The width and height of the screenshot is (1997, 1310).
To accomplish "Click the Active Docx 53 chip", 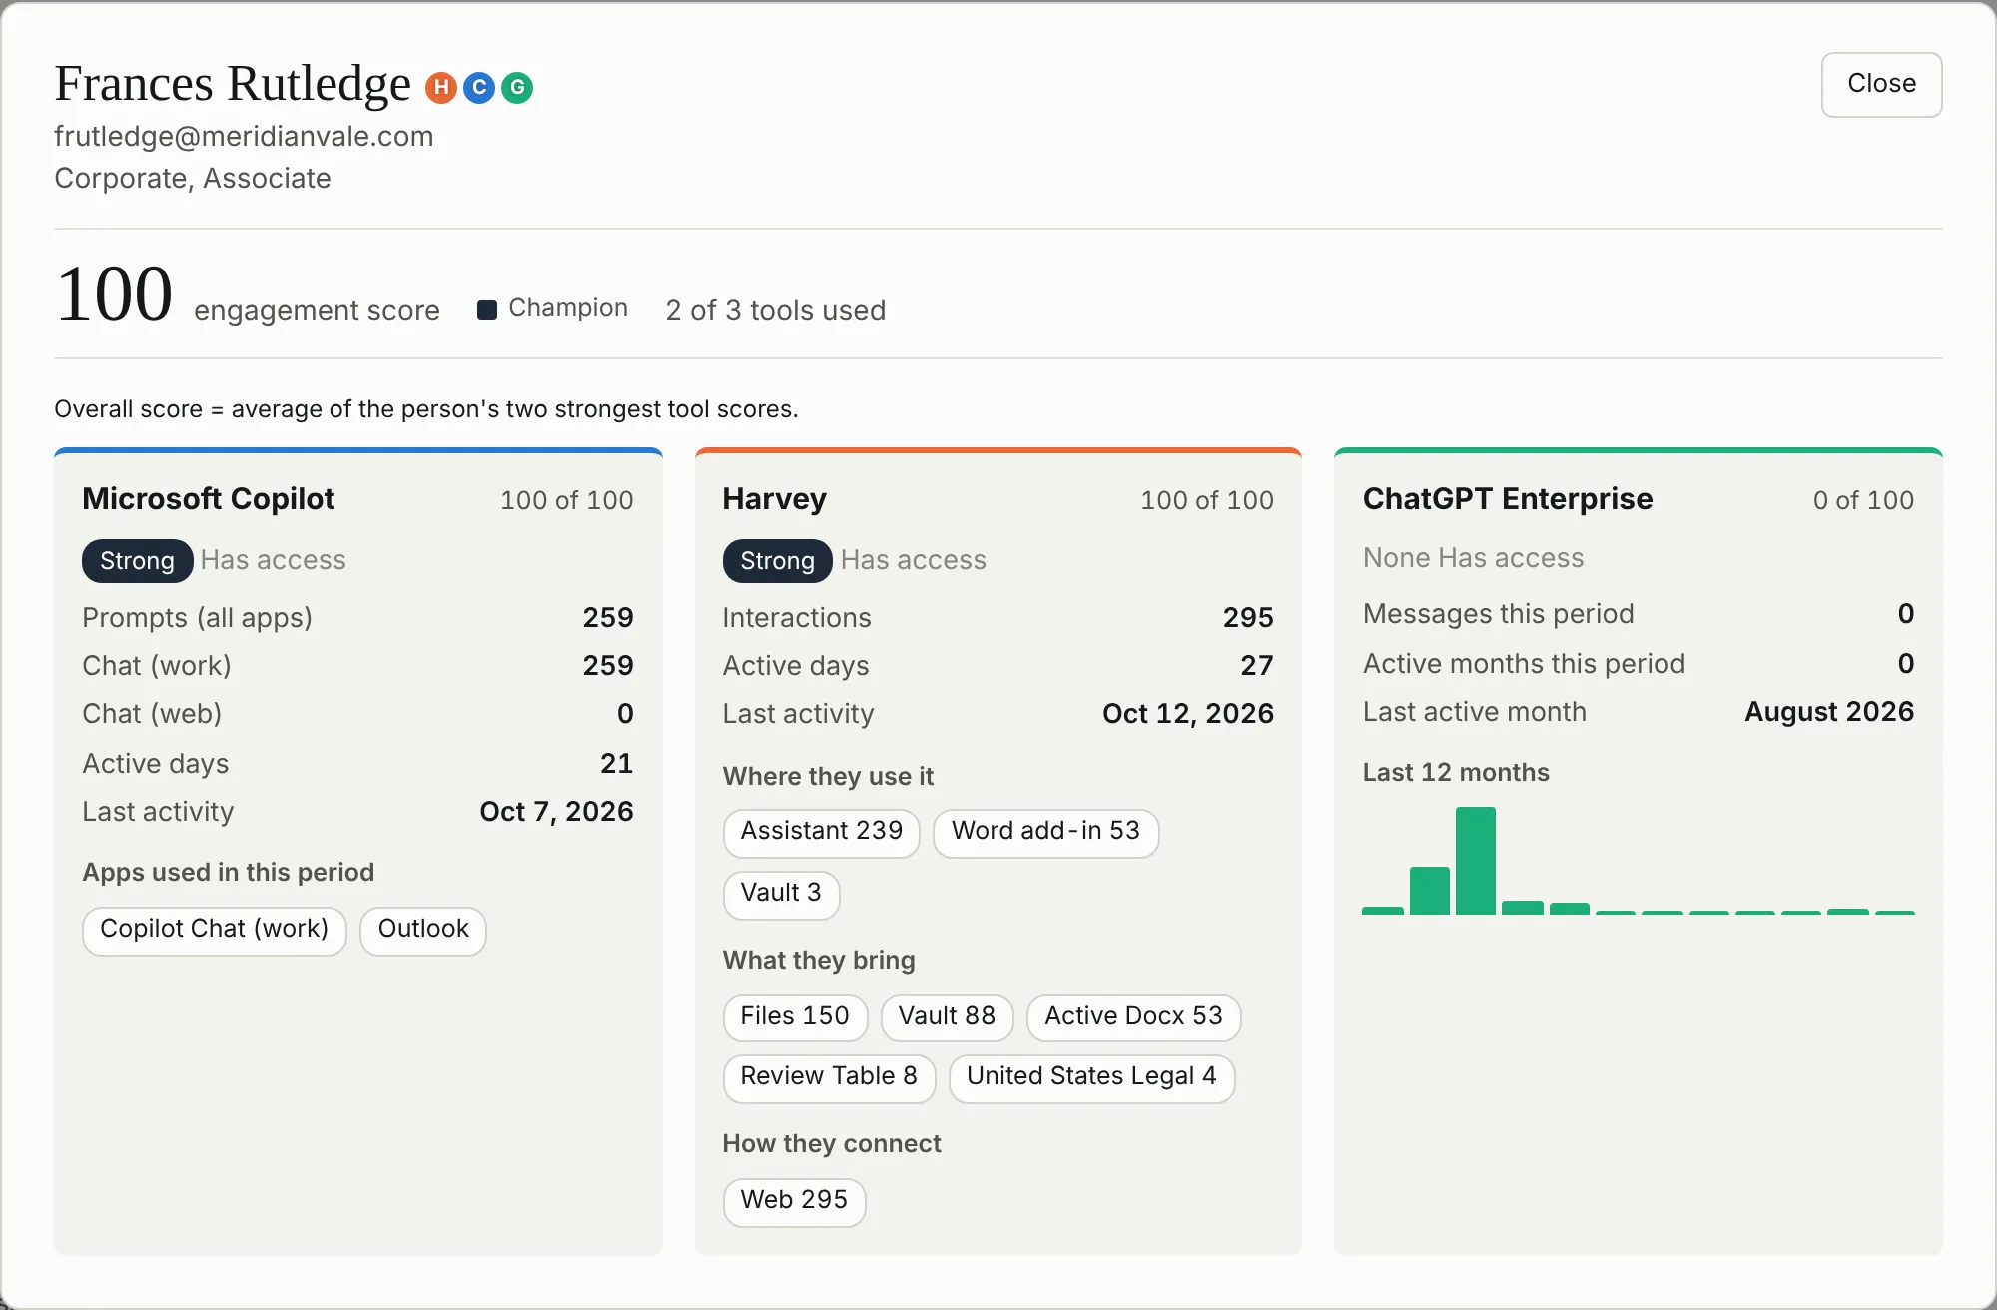I will (1133, 1018).
